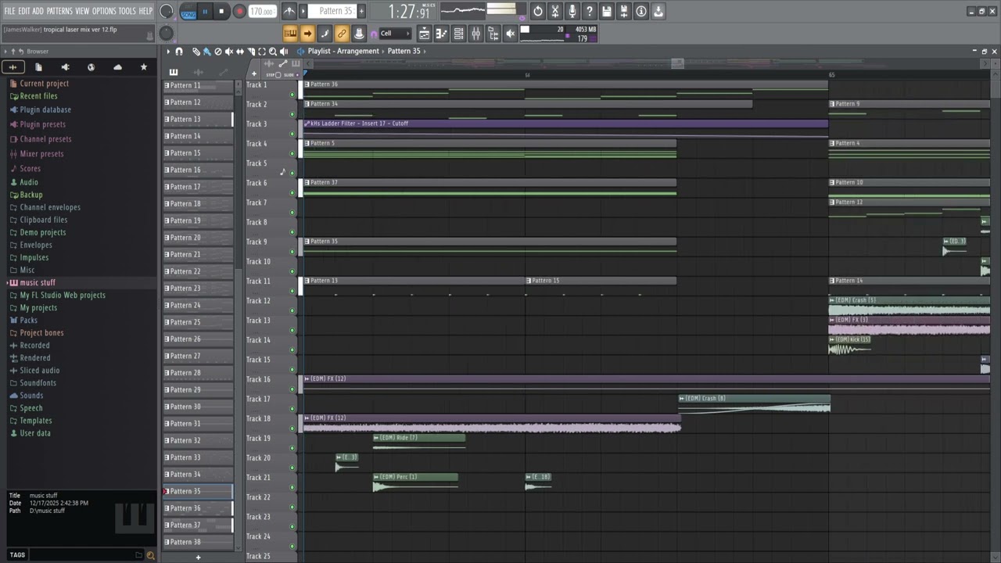The image size is (1001, 563).
Task: Select the Delete tool in the playlist
Action: point(217,51)
